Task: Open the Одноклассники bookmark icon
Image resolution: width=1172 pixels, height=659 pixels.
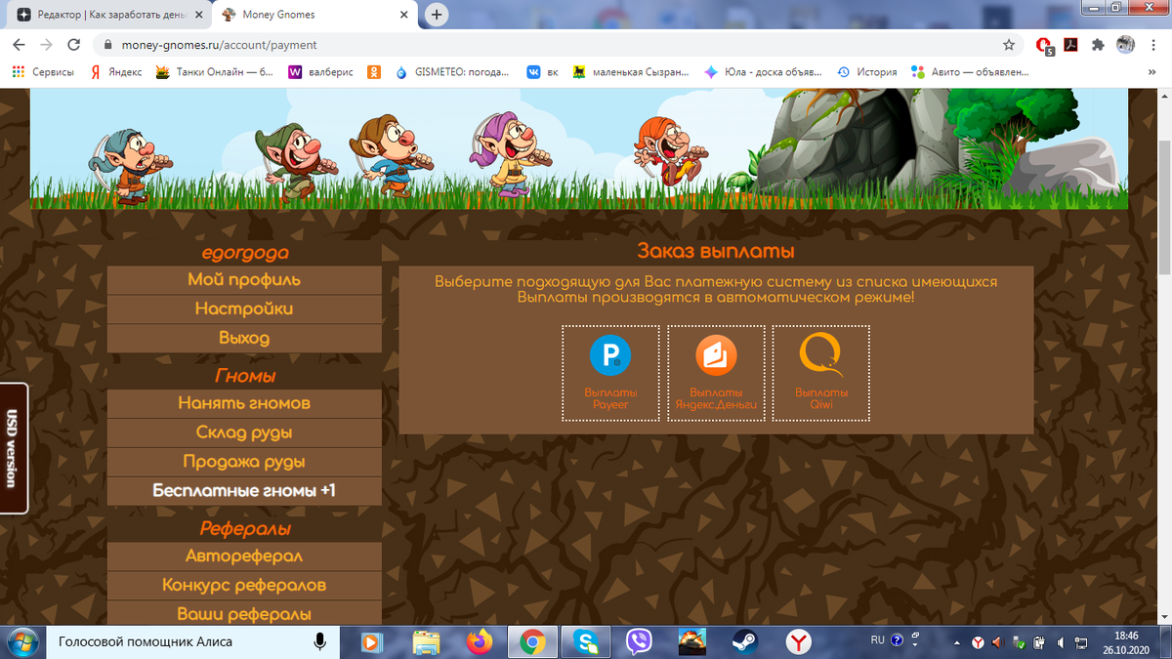Action: click(x=374, y=72)
